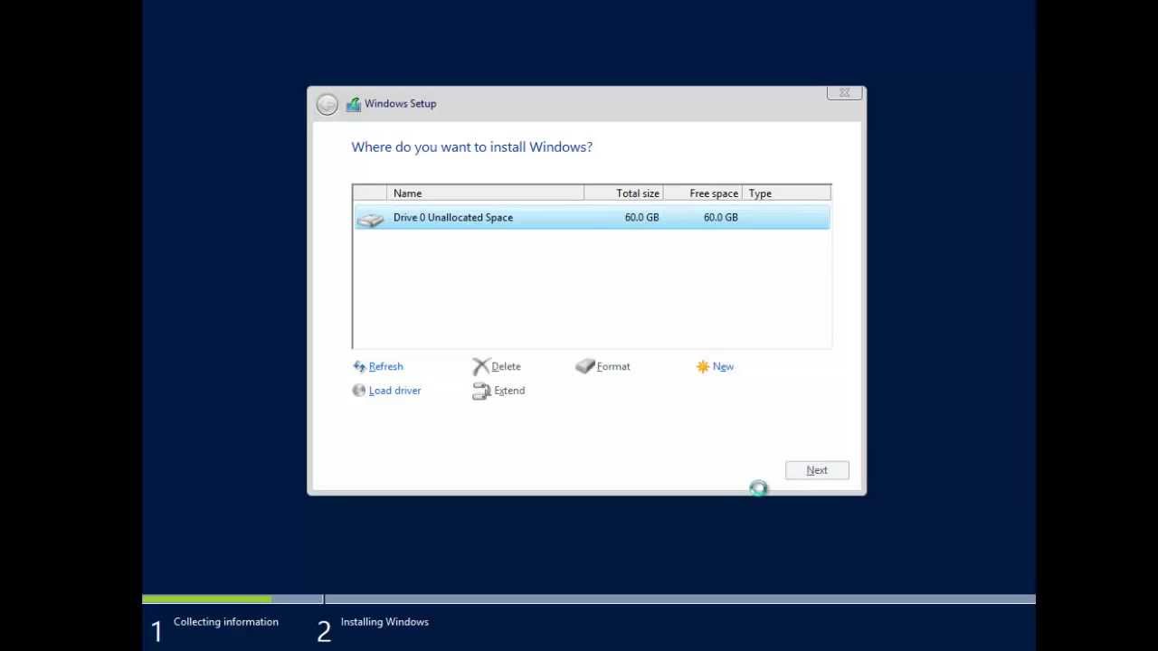Select the Drive 0 Unallocated Space row

coord(592,218)
